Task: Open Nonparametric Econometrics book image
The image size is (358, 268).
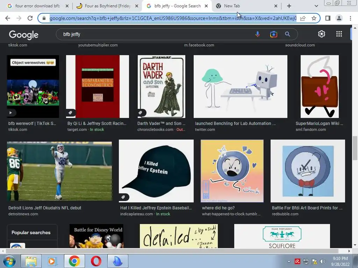Action: 98,87
